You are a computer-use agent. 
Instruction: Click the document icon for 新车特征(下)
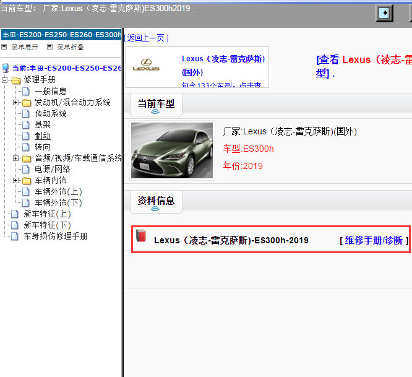[15, 225]
